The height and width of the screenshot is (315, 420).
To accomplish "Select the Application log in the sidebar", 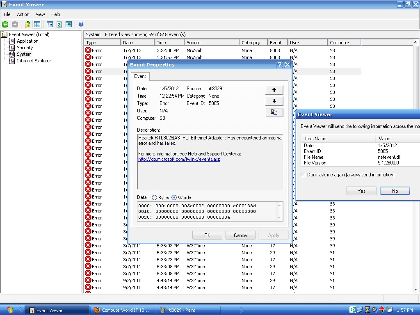I will point(28,41).
